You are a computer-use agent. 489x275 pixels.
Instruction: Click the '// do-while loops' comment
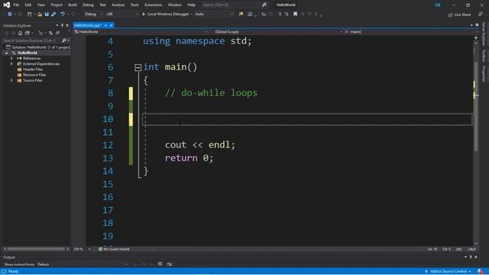click(211, 93)
